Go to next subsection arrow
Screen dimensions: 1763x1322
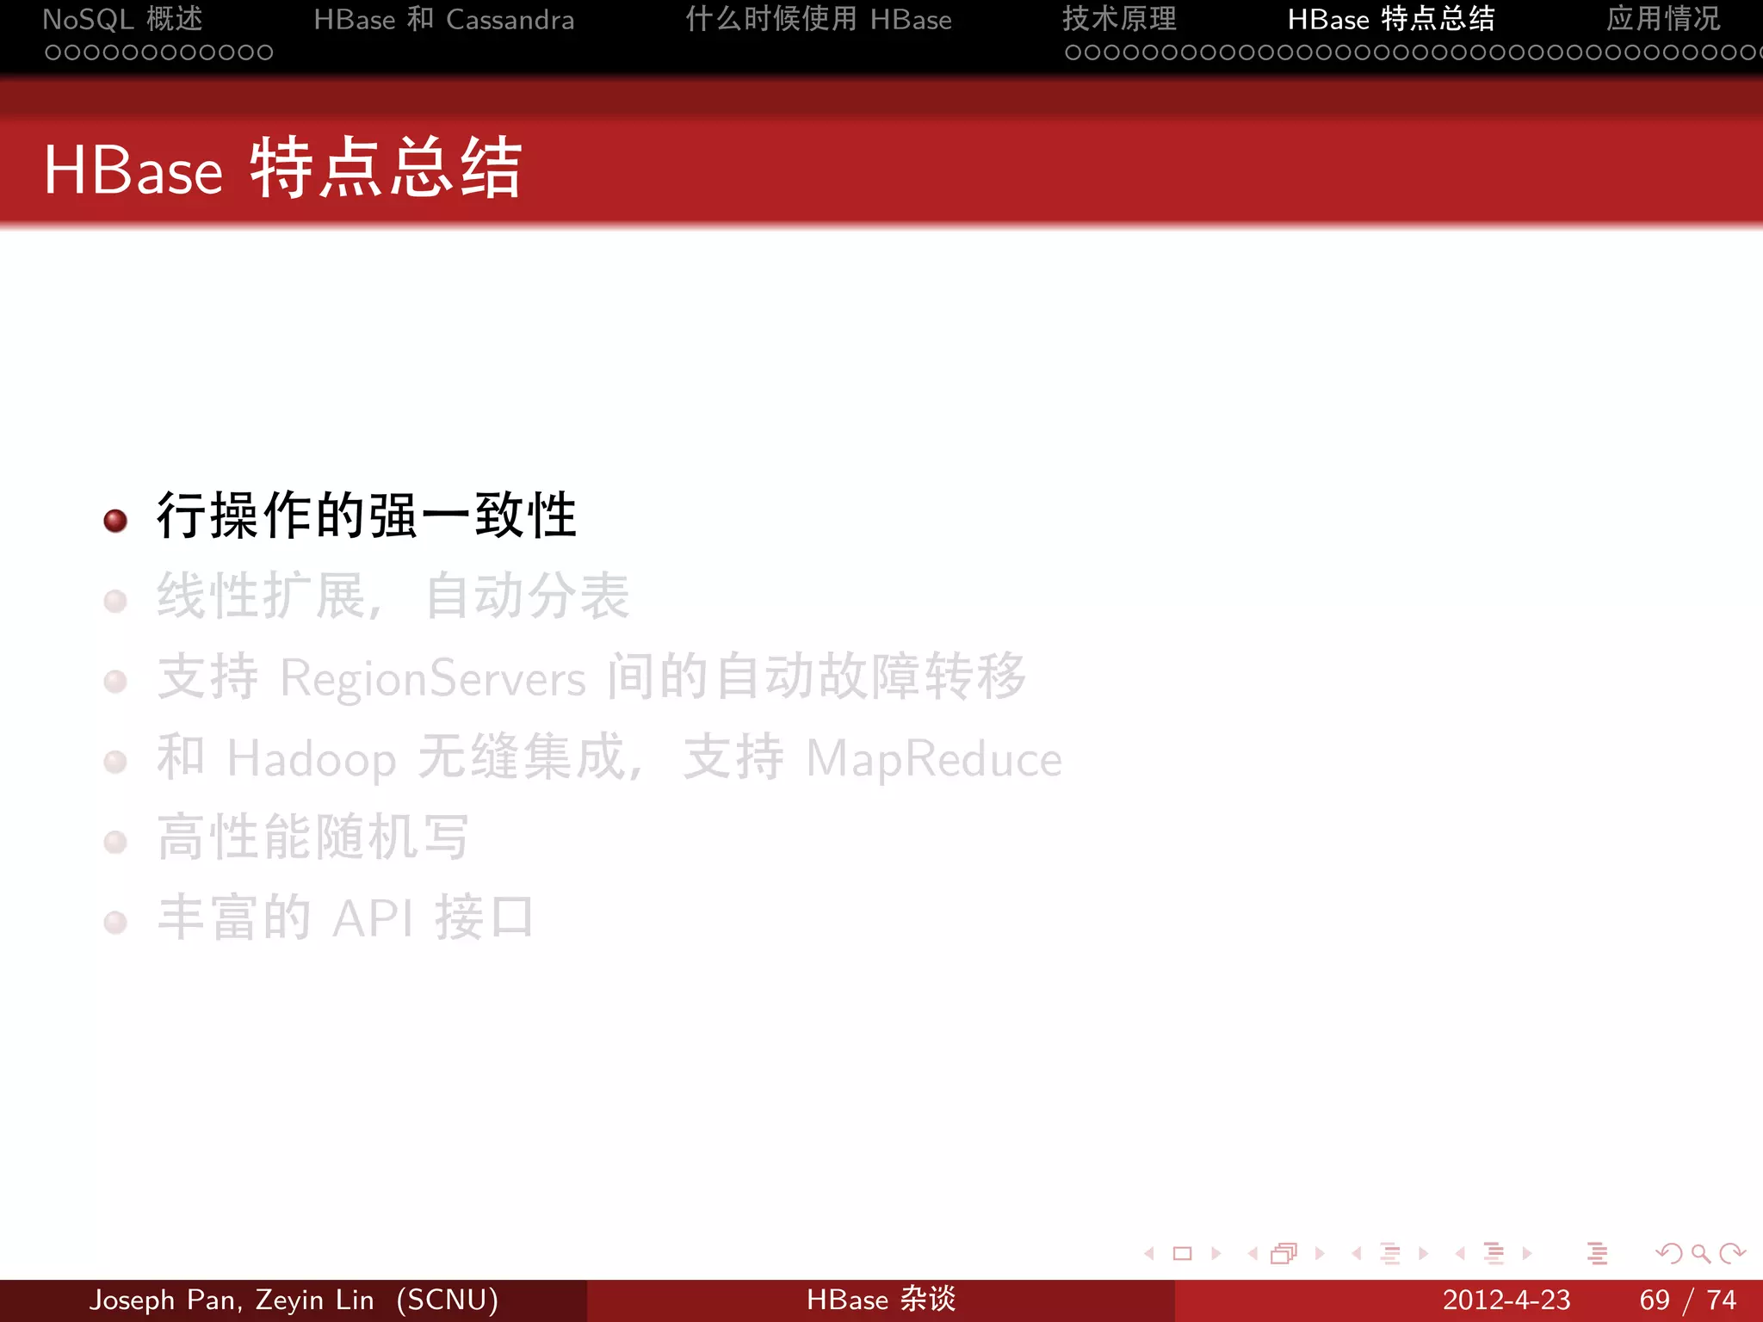(1423, 1254)
